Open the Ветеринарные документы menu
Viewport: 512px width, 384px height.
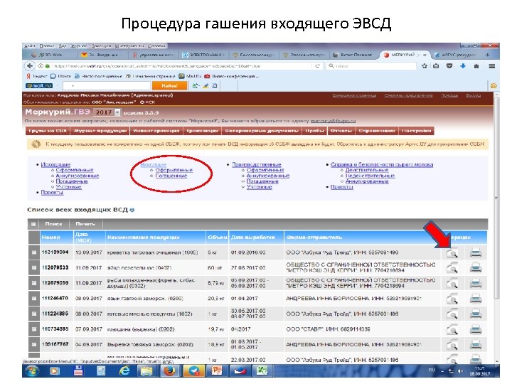[x=262, y=131]
